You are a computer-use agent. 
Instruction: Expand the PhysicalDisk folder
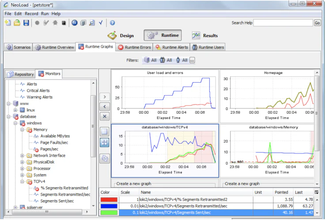click(22, 162)
